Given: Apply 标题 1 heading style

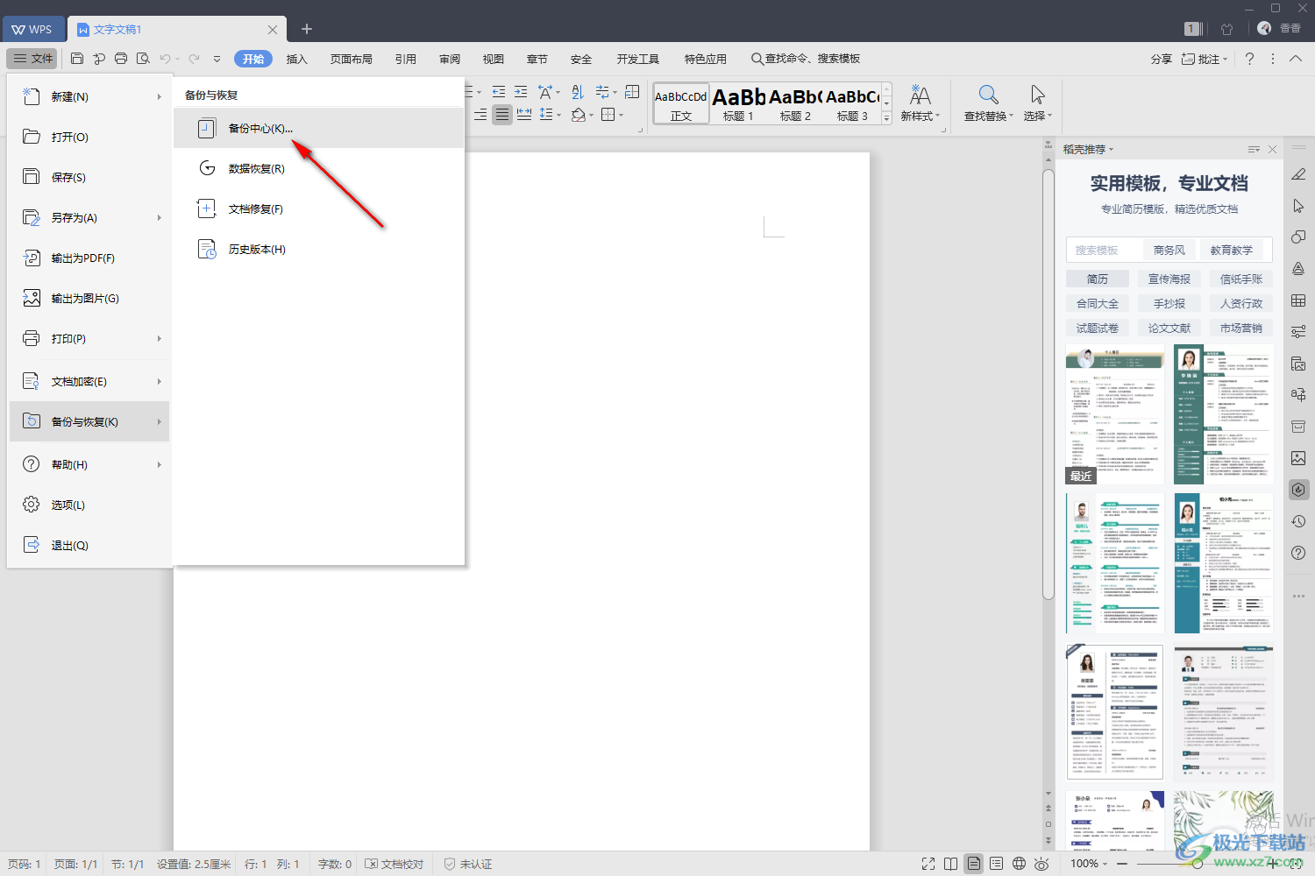Looking at the screenshot, I should 738,103.
